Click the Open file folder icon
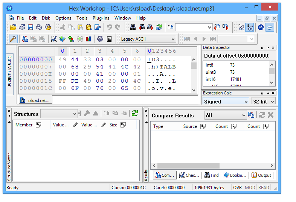Image resolution: width=296 pixels, height=202 pixels. 13,27
